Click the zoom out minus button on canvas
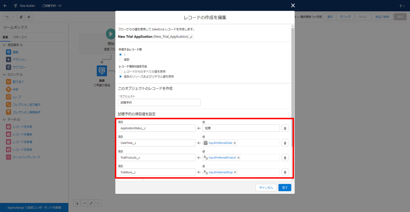The height and width of the screenshot is (212, 410). point(84,203)
